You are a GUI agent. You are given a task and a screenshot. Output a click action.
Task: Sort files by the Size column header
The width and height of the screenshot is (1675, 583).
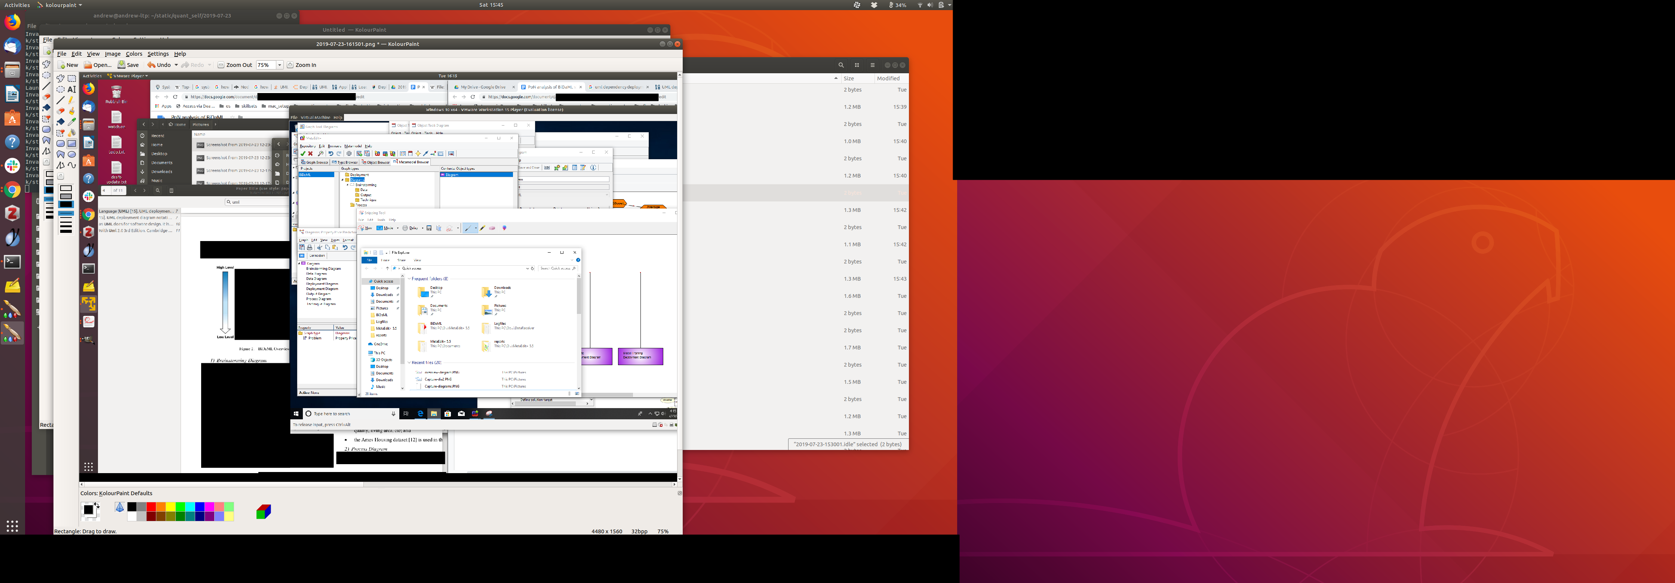[849, 78]
